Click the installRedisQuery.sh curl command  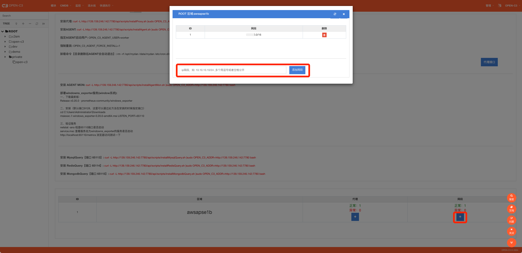click(180, 165)
